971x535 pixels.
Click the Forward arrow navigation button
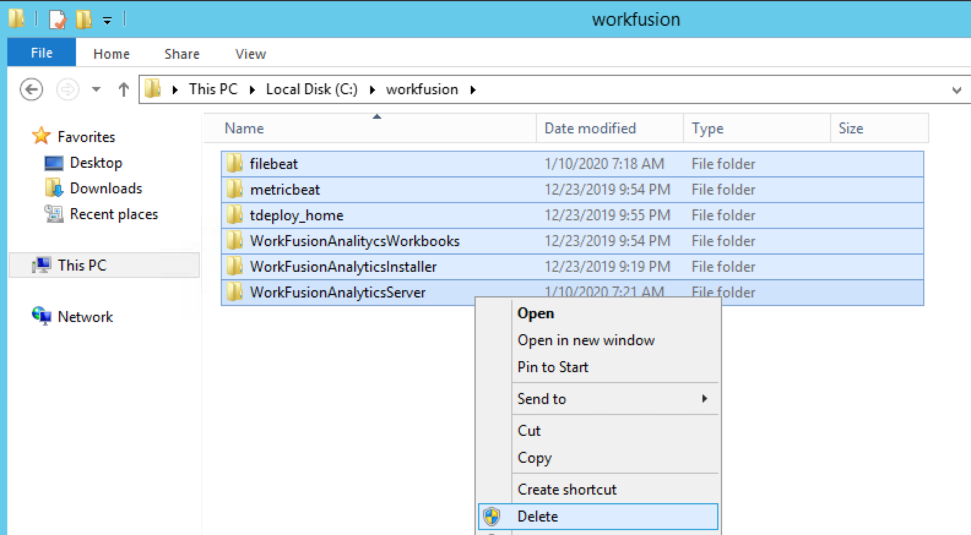tap(67, 89)
